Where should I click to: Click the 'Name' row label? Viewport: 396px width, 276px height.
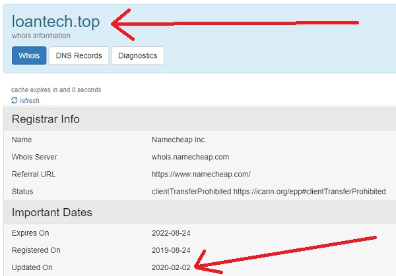point(22,140)
